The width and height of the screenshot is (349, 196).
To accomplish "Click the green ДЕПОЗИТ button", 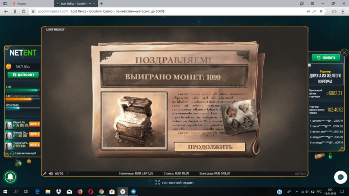I will point(23,75).
